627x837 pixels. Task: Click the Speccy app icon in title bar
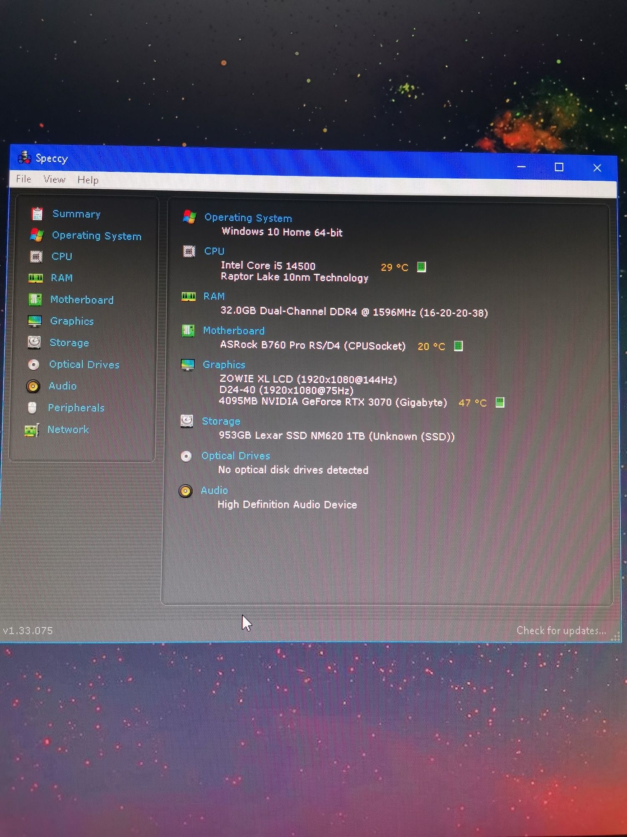25,157
